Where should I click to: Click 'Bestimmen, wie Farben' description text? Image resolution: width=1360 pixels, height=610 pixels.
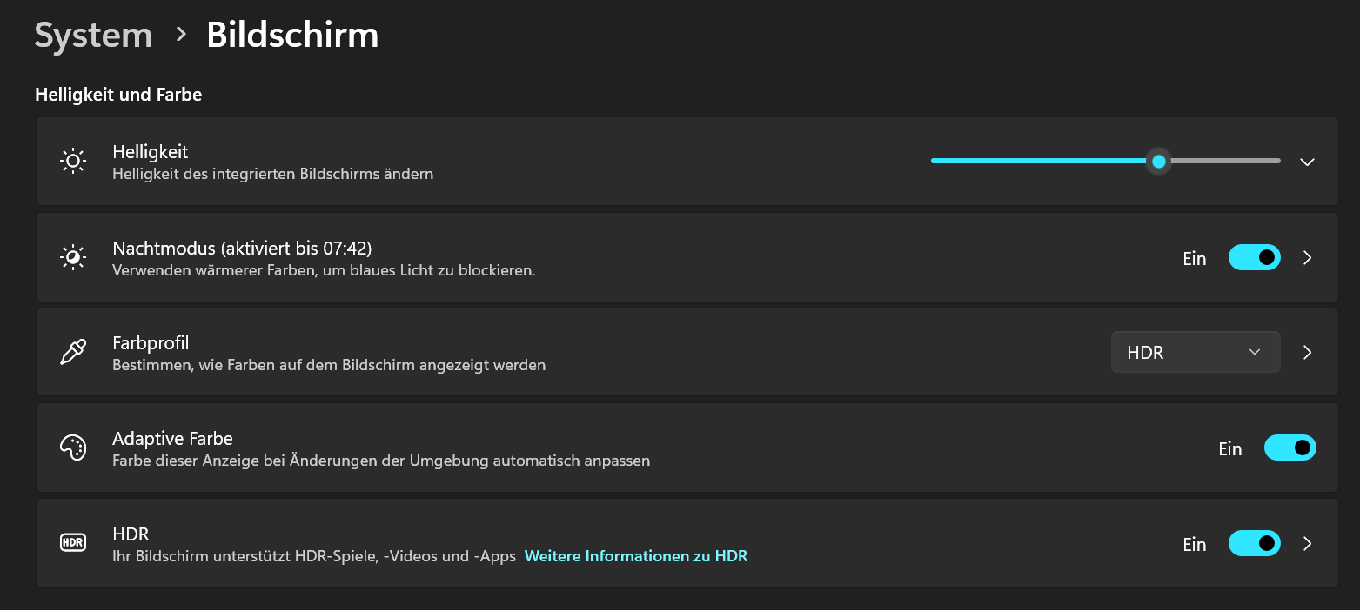click(329, 365)
